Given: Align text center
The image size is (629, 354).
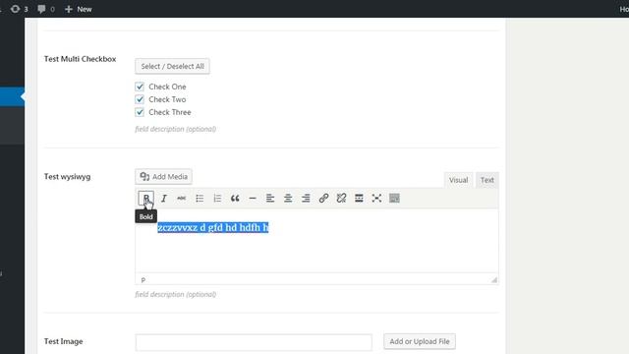Looking at the screenshot, I should (288, 198).
